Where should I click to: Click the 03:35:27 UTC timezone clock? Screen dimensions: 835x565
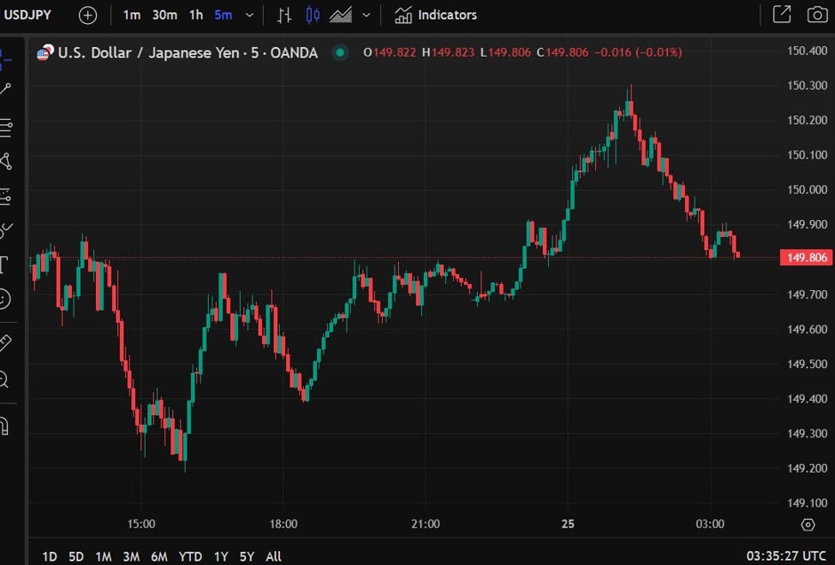pos(785,556)
